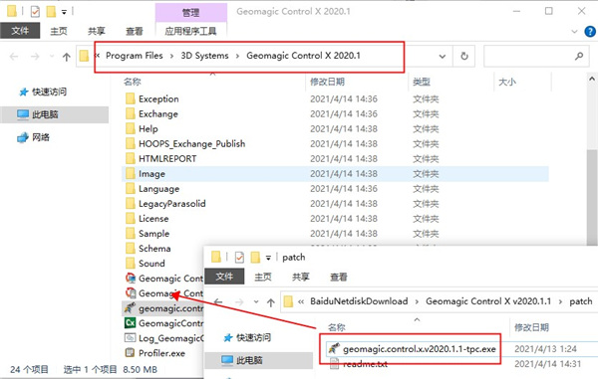Click the refresh button in main address bar
The height and width of the screenshot is (379, 598).
[464, 57]
